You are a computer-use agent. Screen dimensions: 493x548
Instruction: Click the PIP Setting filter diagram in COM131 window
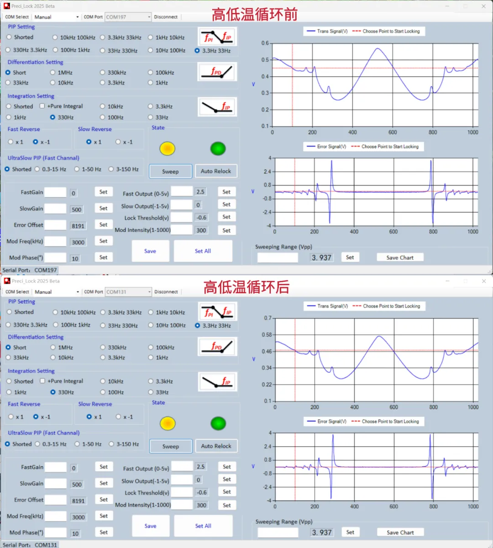pos(218,311)
